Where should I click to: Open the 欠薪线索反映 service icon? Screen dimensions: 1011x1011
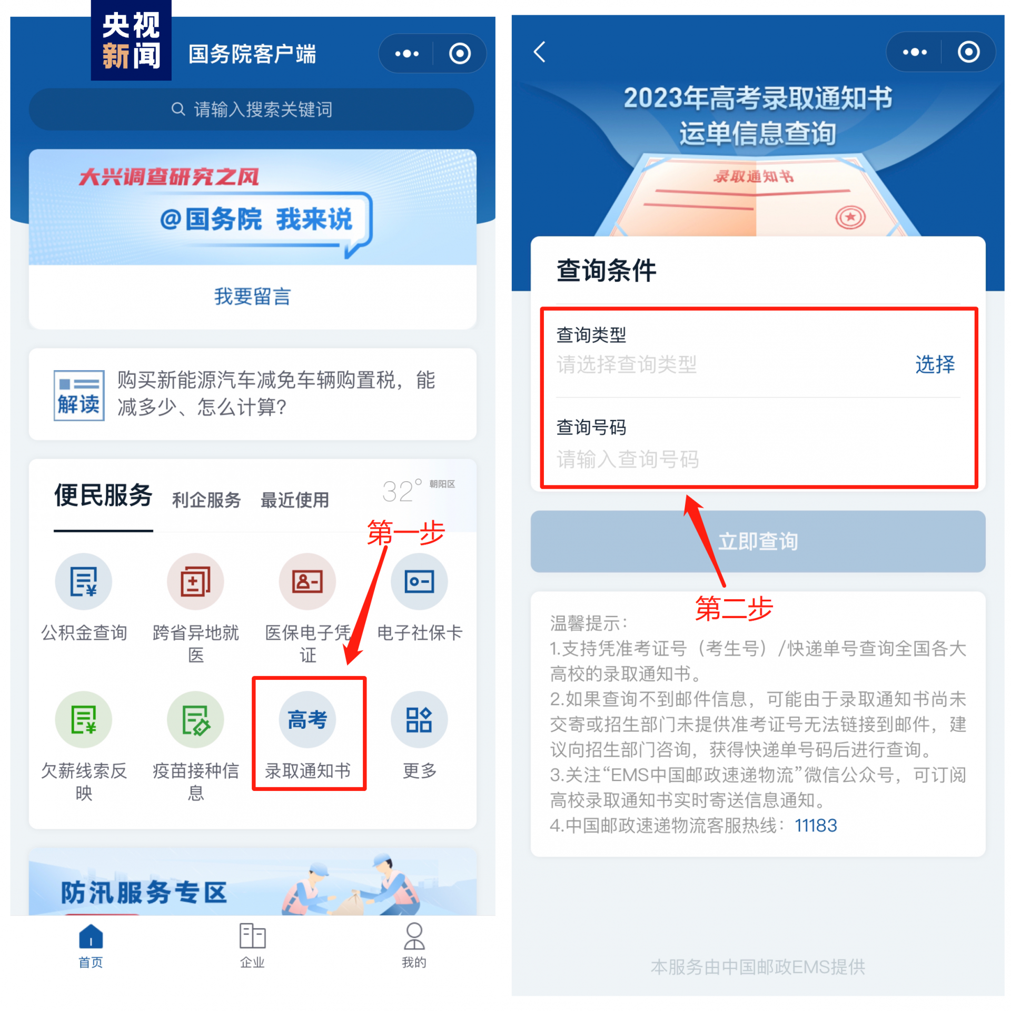pyautogui.click(x=84, y=720)
